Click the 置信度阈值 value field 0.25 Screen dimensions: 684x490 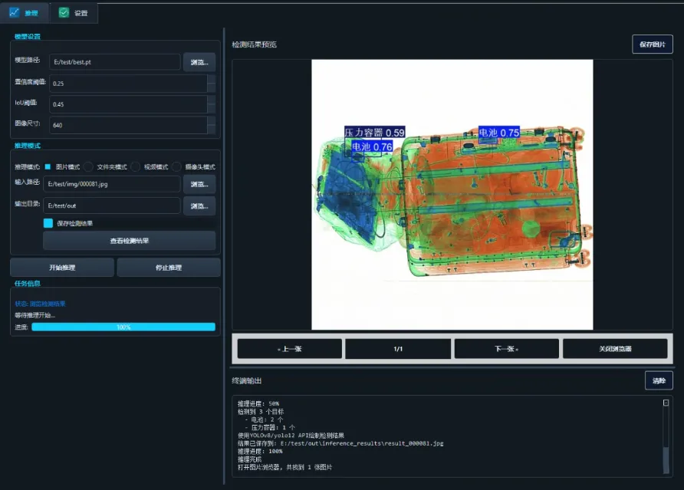(128, 84)
